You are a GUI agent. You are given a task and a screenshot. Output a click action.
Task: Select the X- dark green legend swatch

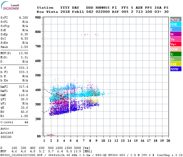[x=176, y=54]
